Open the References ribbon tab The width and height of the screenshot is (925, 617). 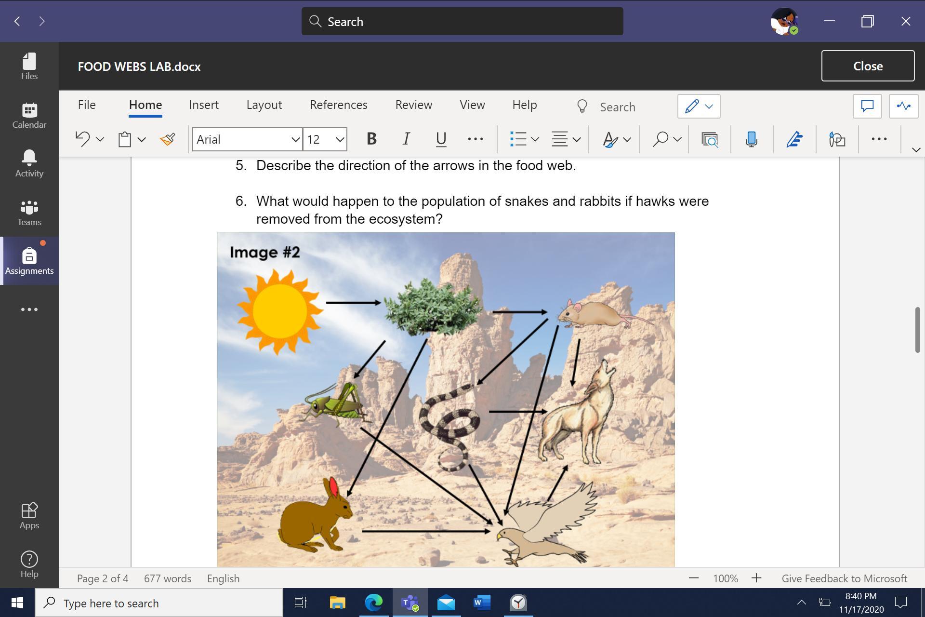tap(338, 105)
